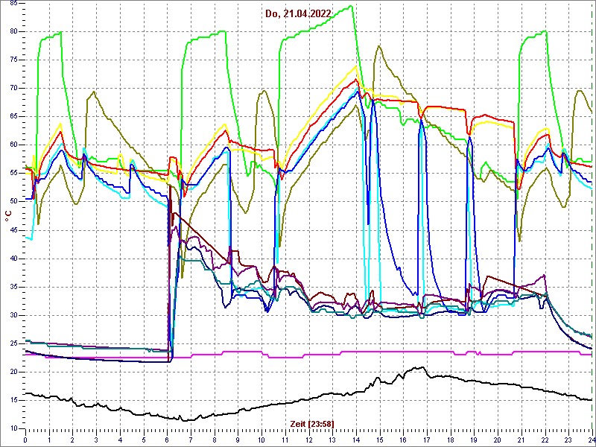Image resolution: width=596 pixels, height=447 pixels.
Task: Choose hour label 18 on time axis
Action: (x=451, y=440)
